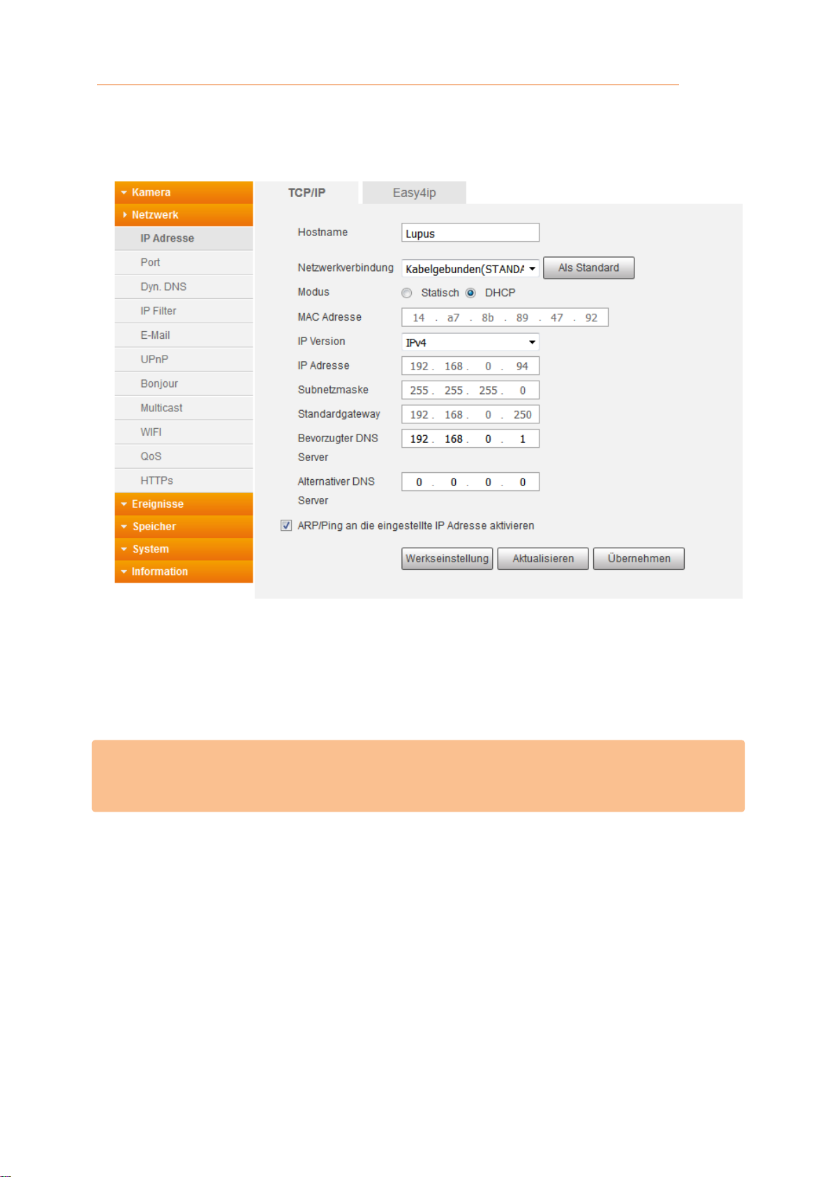This screenshot has width=832, height=1177.
Task: Open UPnP settings
Action: [x=184, y=359]
